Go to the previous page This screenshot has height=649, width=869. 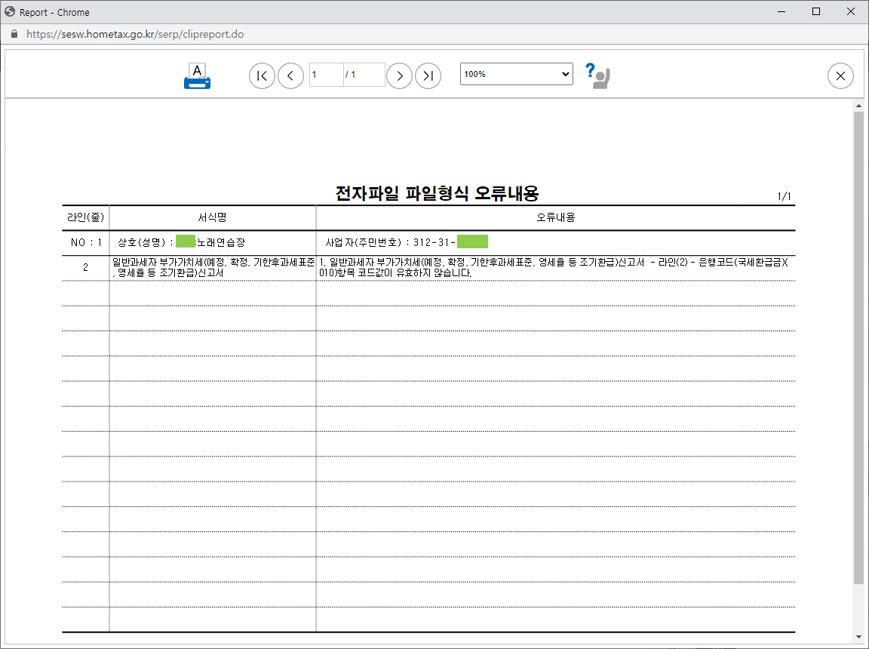(291, 76)
